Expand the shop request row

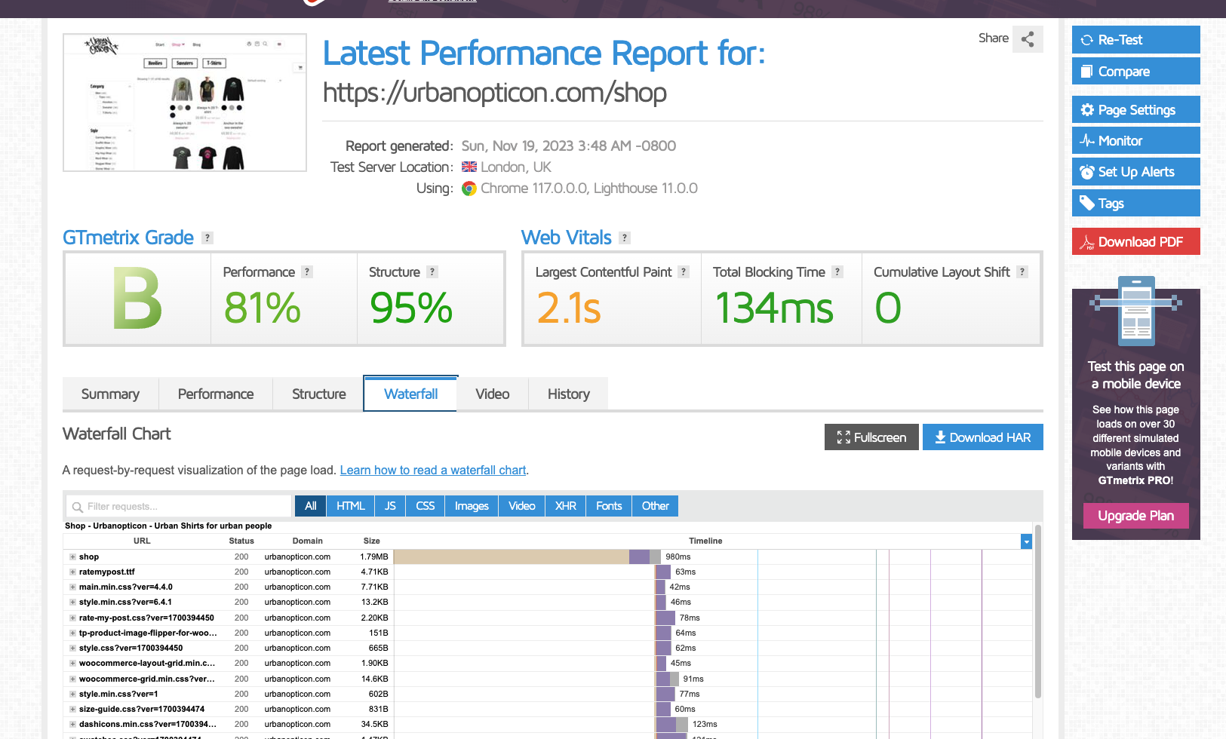tap(72, 557)
